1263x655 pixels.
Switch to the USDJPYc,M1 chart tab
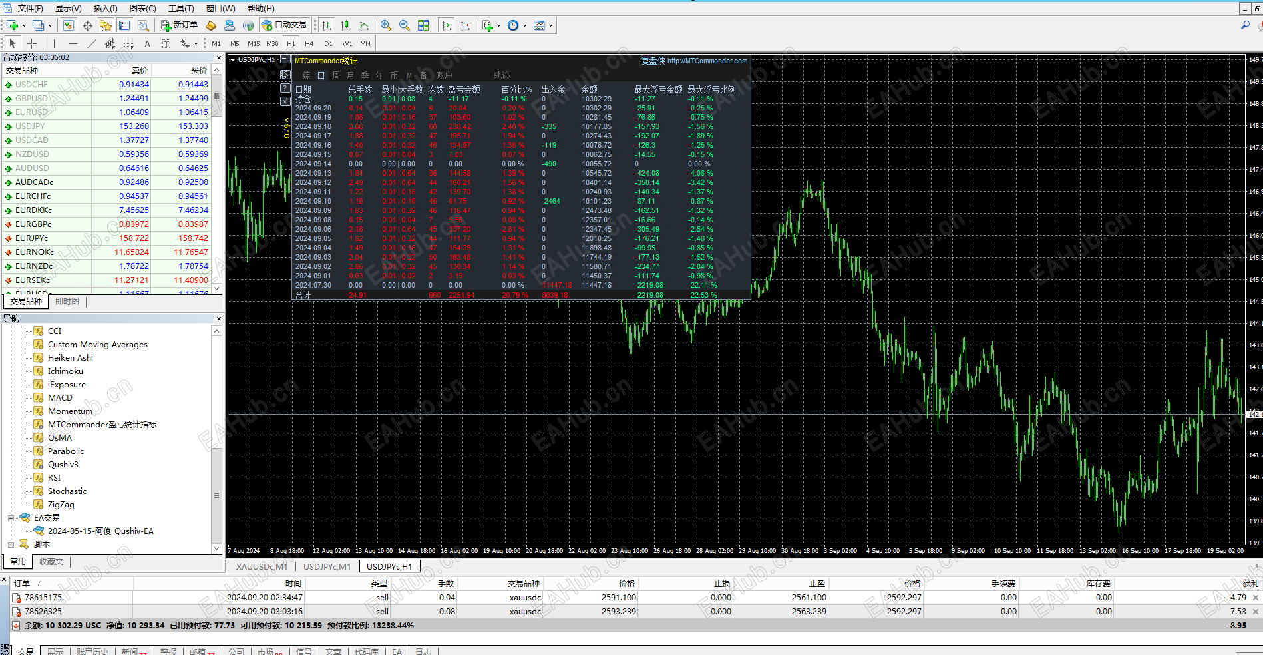(x=327, y=567)
